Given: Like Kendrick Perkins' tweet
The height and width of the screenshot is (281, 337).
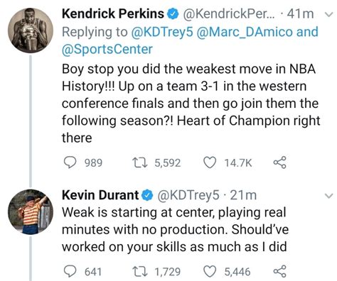Looking at the screenshot, I should pos(210,162).
